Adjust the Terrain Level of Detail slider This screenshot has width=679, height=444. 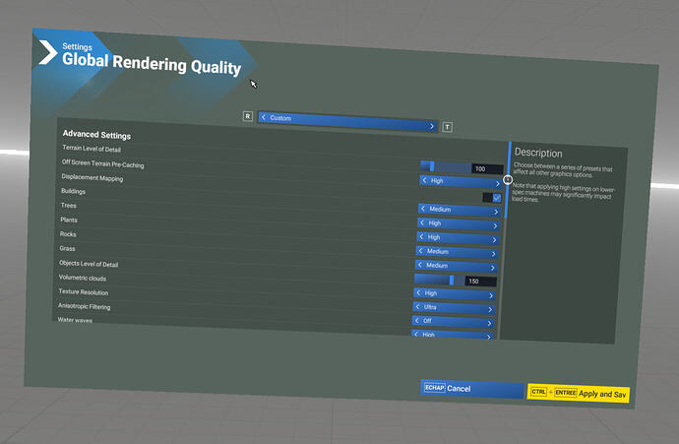point(446,166)
